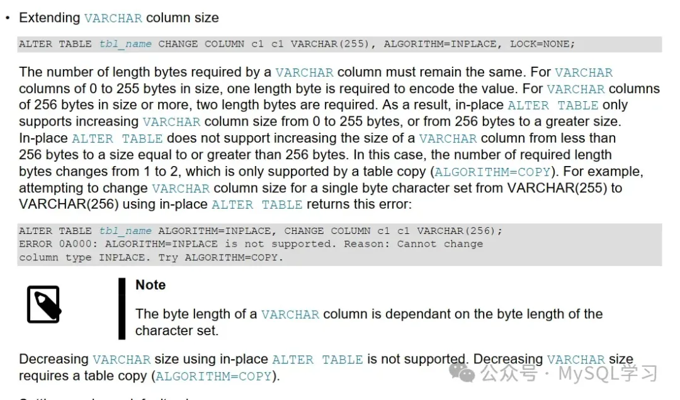Click VARCHAR link inside the Note text
The width and height of the screenshot is (680, 400).
tap(290, 314)
